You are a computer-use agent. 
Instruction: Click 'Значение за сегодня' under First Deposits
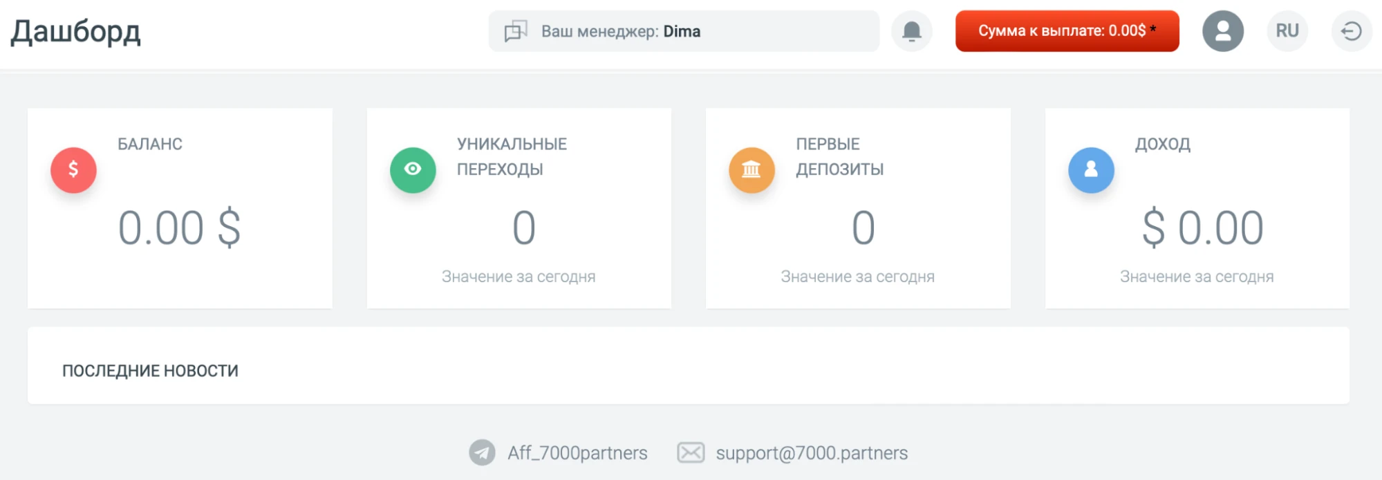click(858, 277)
